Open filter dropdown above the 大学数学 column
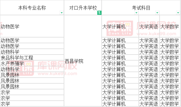This screenshot has width=181, height=107. coord(178,13)
